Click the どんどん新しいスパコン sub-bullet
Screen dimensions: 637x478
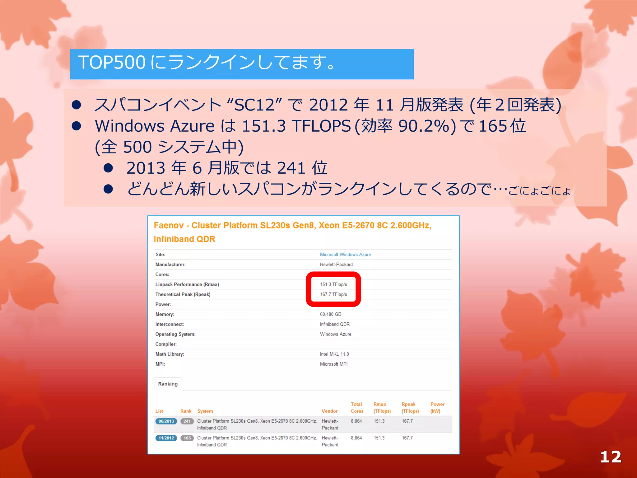click(348, 189)
